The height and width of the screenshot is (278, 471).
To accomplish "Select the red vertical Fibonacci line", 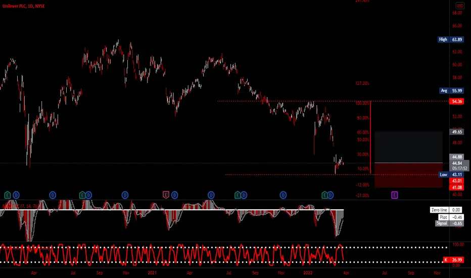I will (x=370, y=137).
